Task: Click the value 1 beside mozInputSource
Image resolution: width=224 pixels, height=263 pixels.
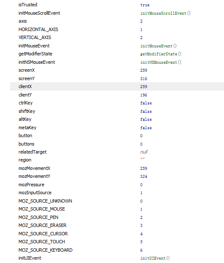Action: point(141,193)
